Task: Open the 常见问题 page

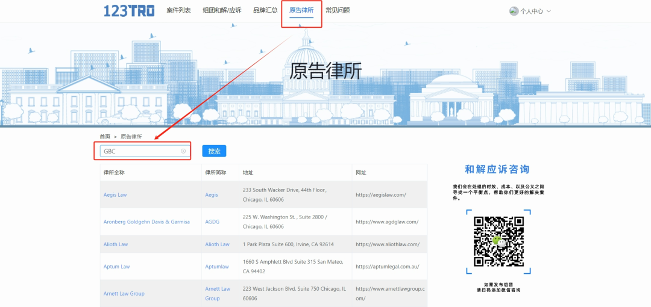Action: pos(338,10)
